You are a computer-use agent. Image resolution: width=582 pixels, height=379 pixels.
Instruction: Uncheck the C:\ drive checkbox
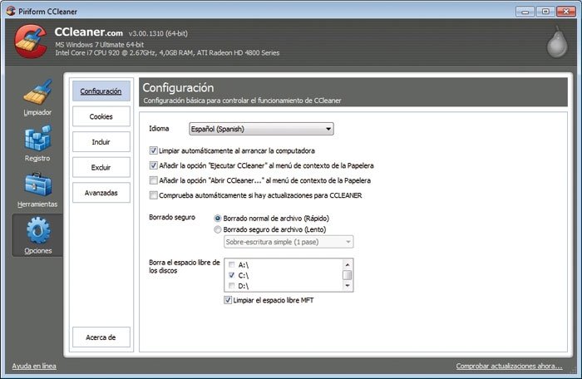coord(232,275)
